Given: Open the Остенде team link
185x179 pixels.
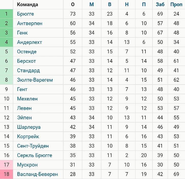Looking at the screenshot, I should tap(27, 52).
